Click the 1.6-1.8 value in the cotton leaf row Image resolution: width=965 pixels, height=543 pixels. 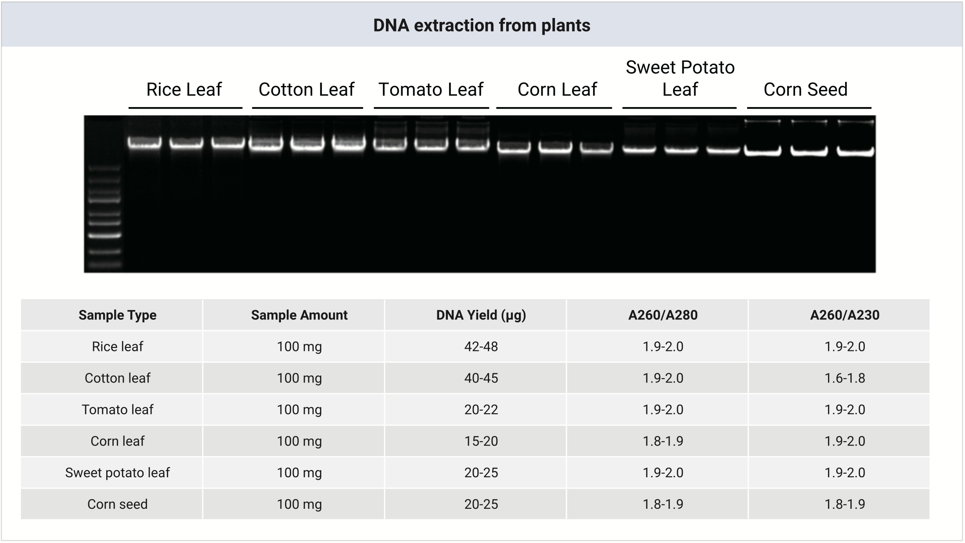pyautogui.click(x=844, y=378)
